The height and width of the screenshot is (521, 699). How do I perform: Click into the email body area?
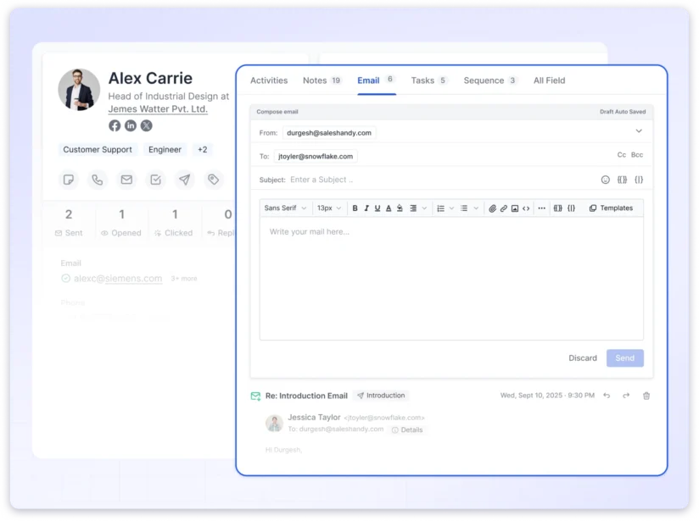(x=451, y=280)
